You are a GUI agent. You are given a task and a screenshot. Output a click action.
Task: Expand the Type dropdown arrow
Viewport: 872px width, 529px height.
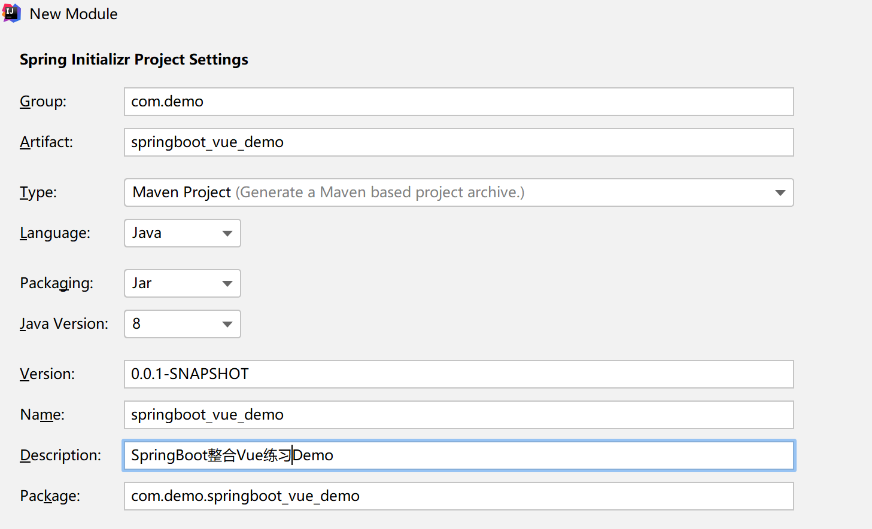[780, 192]
